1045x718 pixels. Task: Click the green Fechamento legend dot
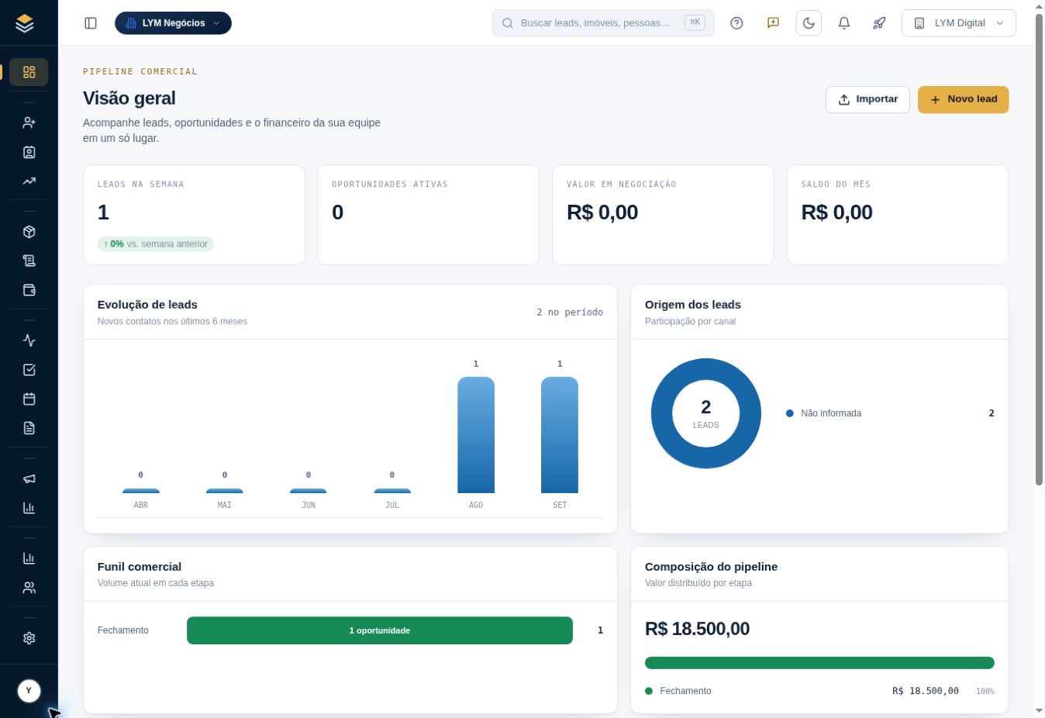649,691
